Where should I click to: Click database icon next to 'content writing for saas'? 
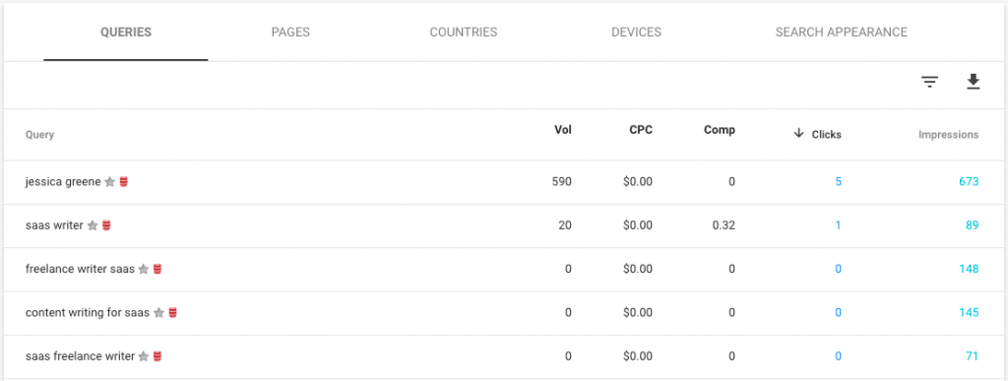click(173, 313)
